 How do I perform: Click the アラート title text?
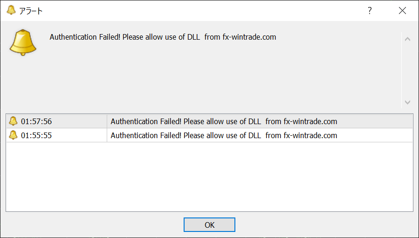pyautogui.click(x=31, y=11)
